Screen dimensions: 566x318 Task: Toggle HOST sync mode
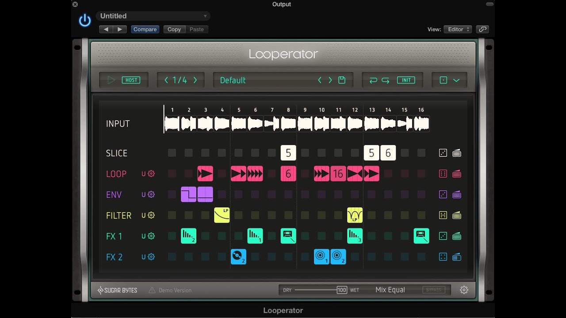coord(131,80)
